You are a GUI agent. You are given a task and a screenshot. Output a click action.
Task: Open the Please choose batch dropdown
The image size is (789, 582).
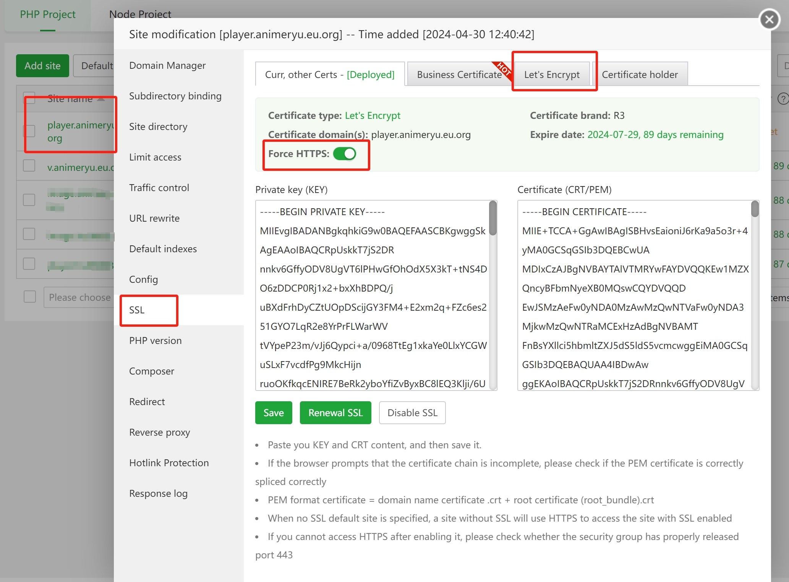[79, 297]
